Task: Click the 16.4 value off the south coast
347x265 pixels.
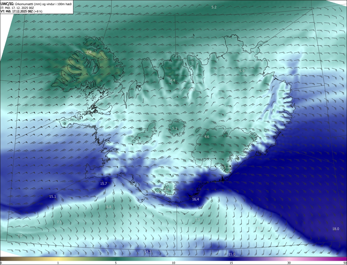Action: (x=195, y=199)
